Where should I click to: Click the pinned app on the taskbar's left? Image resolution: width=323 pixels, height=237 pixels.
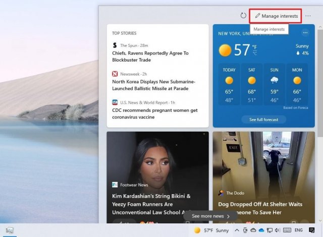[x=10, y=230]
